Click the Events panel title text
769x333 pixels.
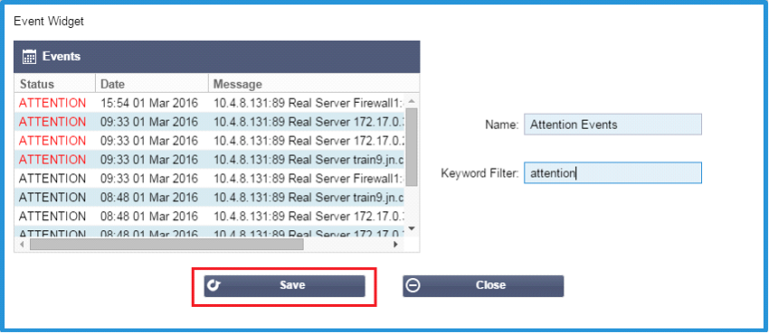62,57
